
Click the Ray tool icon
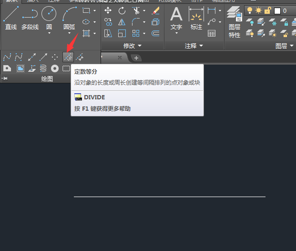click(x=43, y=57)
